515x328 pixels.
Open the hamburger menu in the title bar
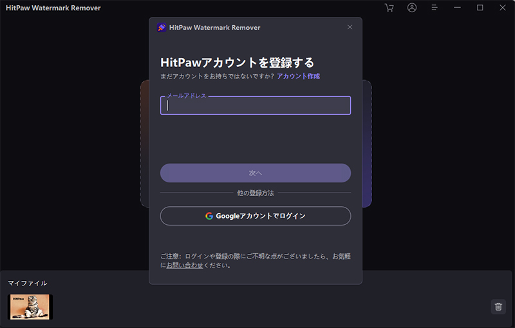[x=434, y=8]
